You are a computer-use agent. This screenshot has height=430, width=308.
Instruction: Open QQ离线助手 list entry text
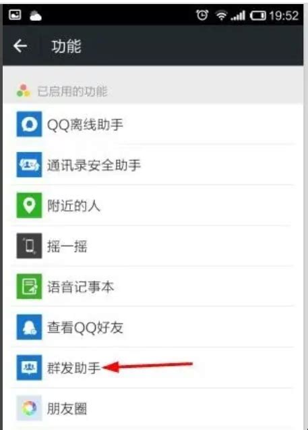[x=85, y=125]
